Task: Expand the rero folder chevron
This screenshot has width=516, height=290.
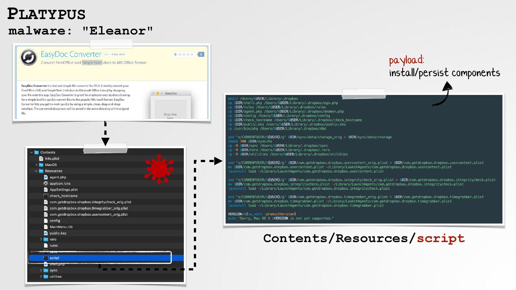Action: click(x=41, y=239)
